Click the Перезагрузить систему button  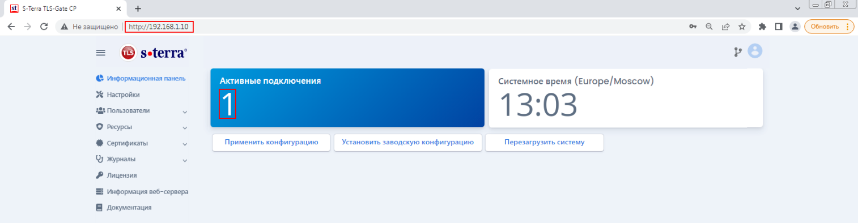(x=544, y=143)
